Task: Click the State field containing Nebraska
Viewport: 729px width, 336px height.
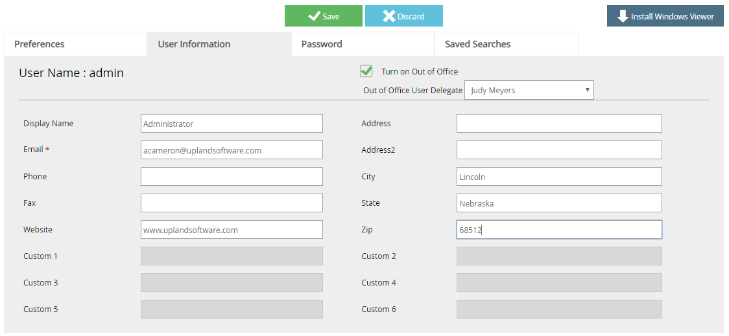Action: pyautogui.click(x=559, y=203)
